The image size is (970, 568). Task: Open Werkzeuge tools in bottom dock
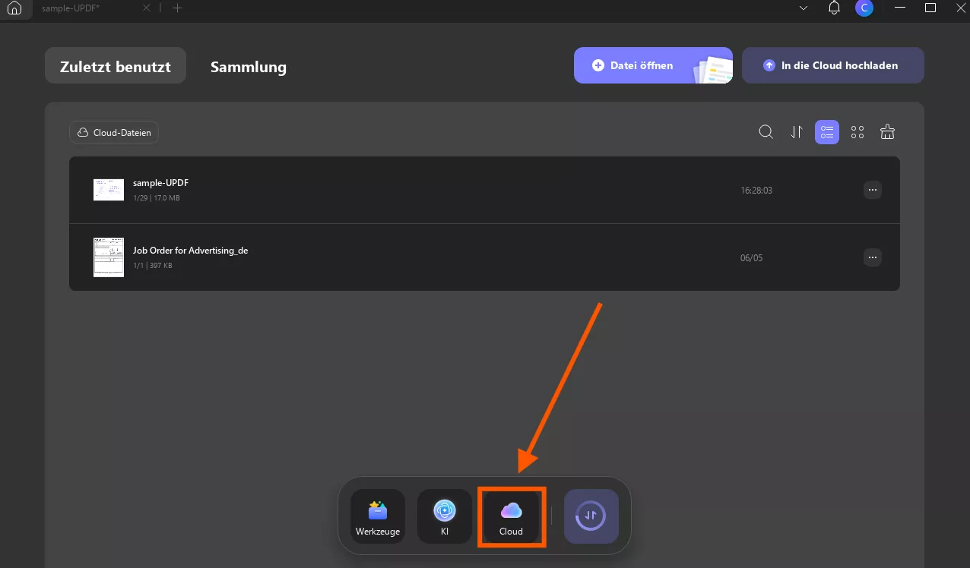378,516
